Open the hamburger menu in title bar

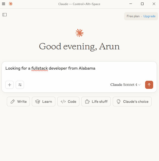(4, 4)
